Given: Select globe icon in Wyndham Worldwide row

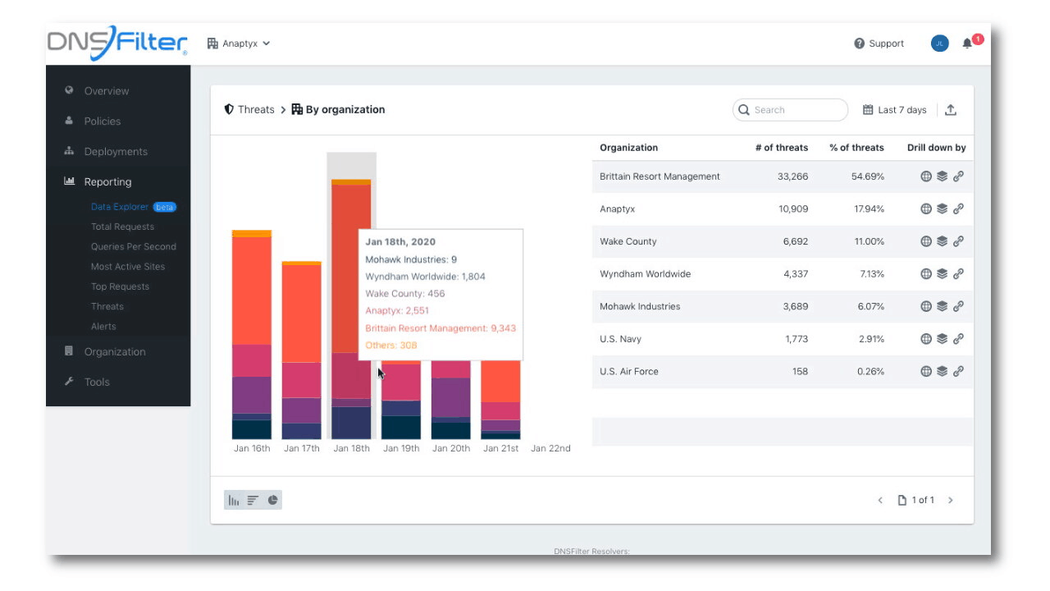Looking at the screenshot, I should 926,273.
